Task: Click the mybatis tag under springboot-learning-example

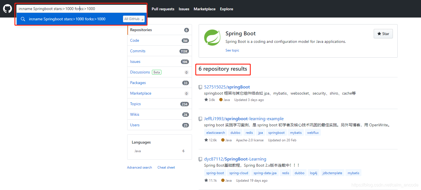Action: [296, 133]
